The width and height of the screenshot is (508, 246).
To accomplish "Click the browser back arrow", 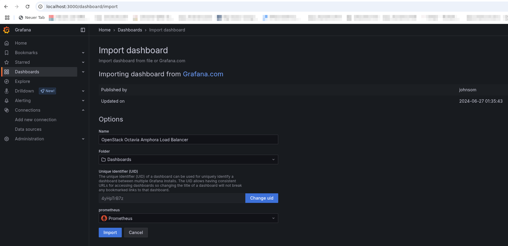I will tap(6, 7).
